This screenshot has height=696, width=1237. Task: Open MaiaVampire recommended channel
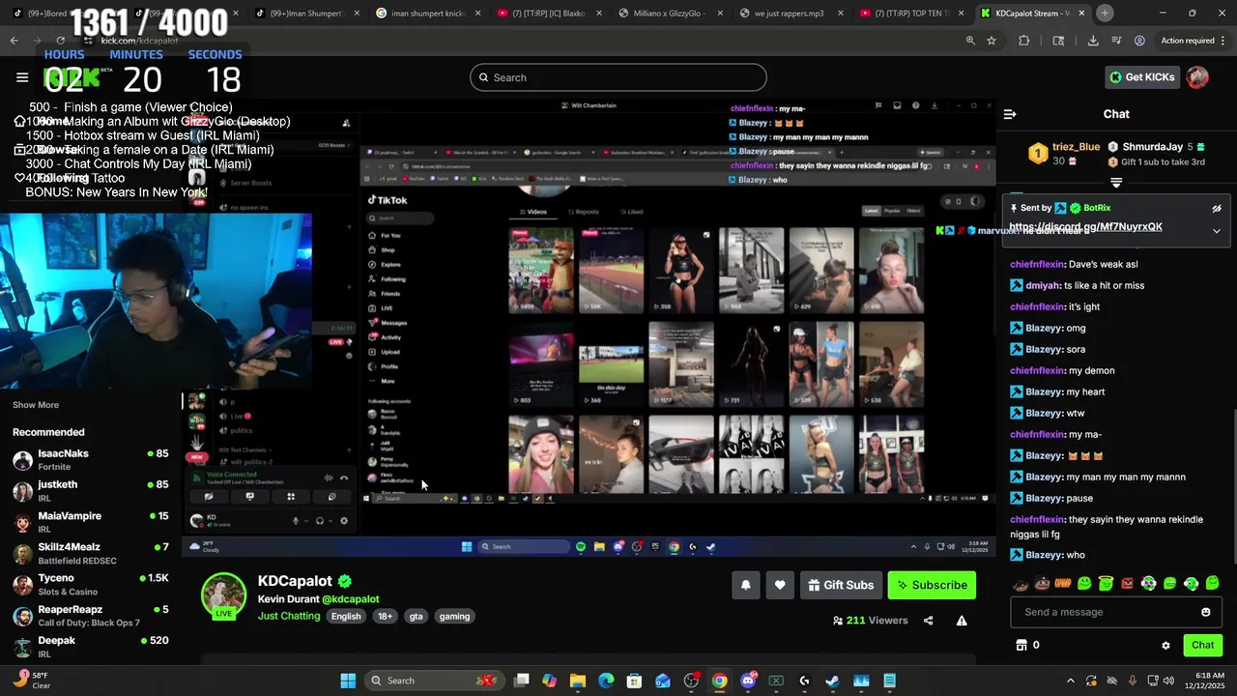pos(90,522)
